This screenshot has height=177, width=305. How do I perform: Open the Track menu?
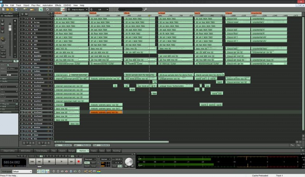click(x=18, y=5)
